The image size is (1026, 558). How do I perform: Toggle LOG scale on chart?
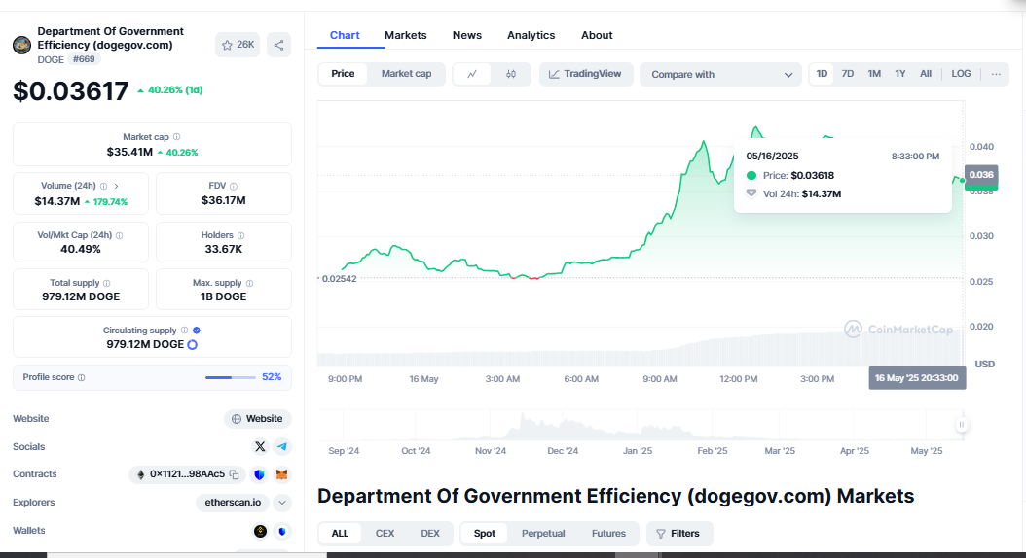pyautogui.click(x=961, y=74)
